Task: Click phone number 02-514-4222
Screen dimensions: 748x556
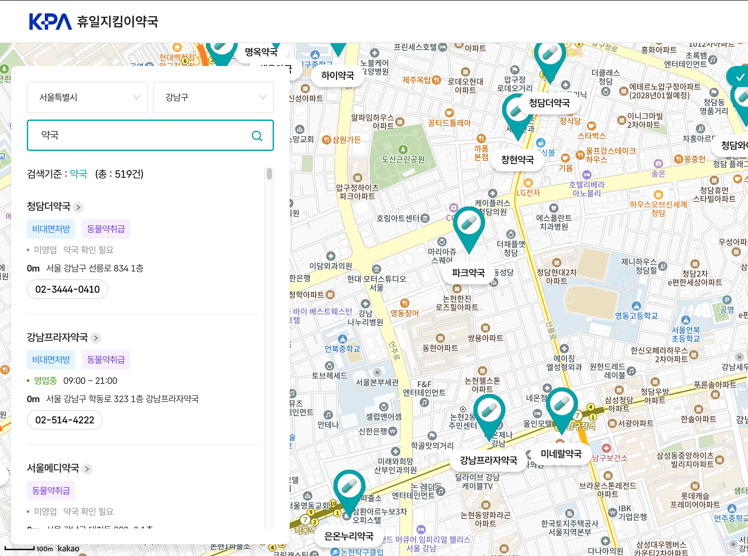Action: pyautogui.click(x=65, y=420)
